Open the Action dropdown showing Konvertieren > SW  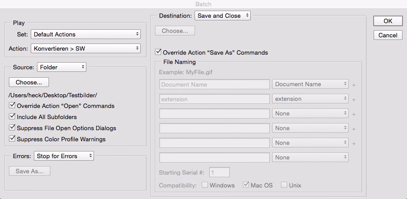point(85,48)
